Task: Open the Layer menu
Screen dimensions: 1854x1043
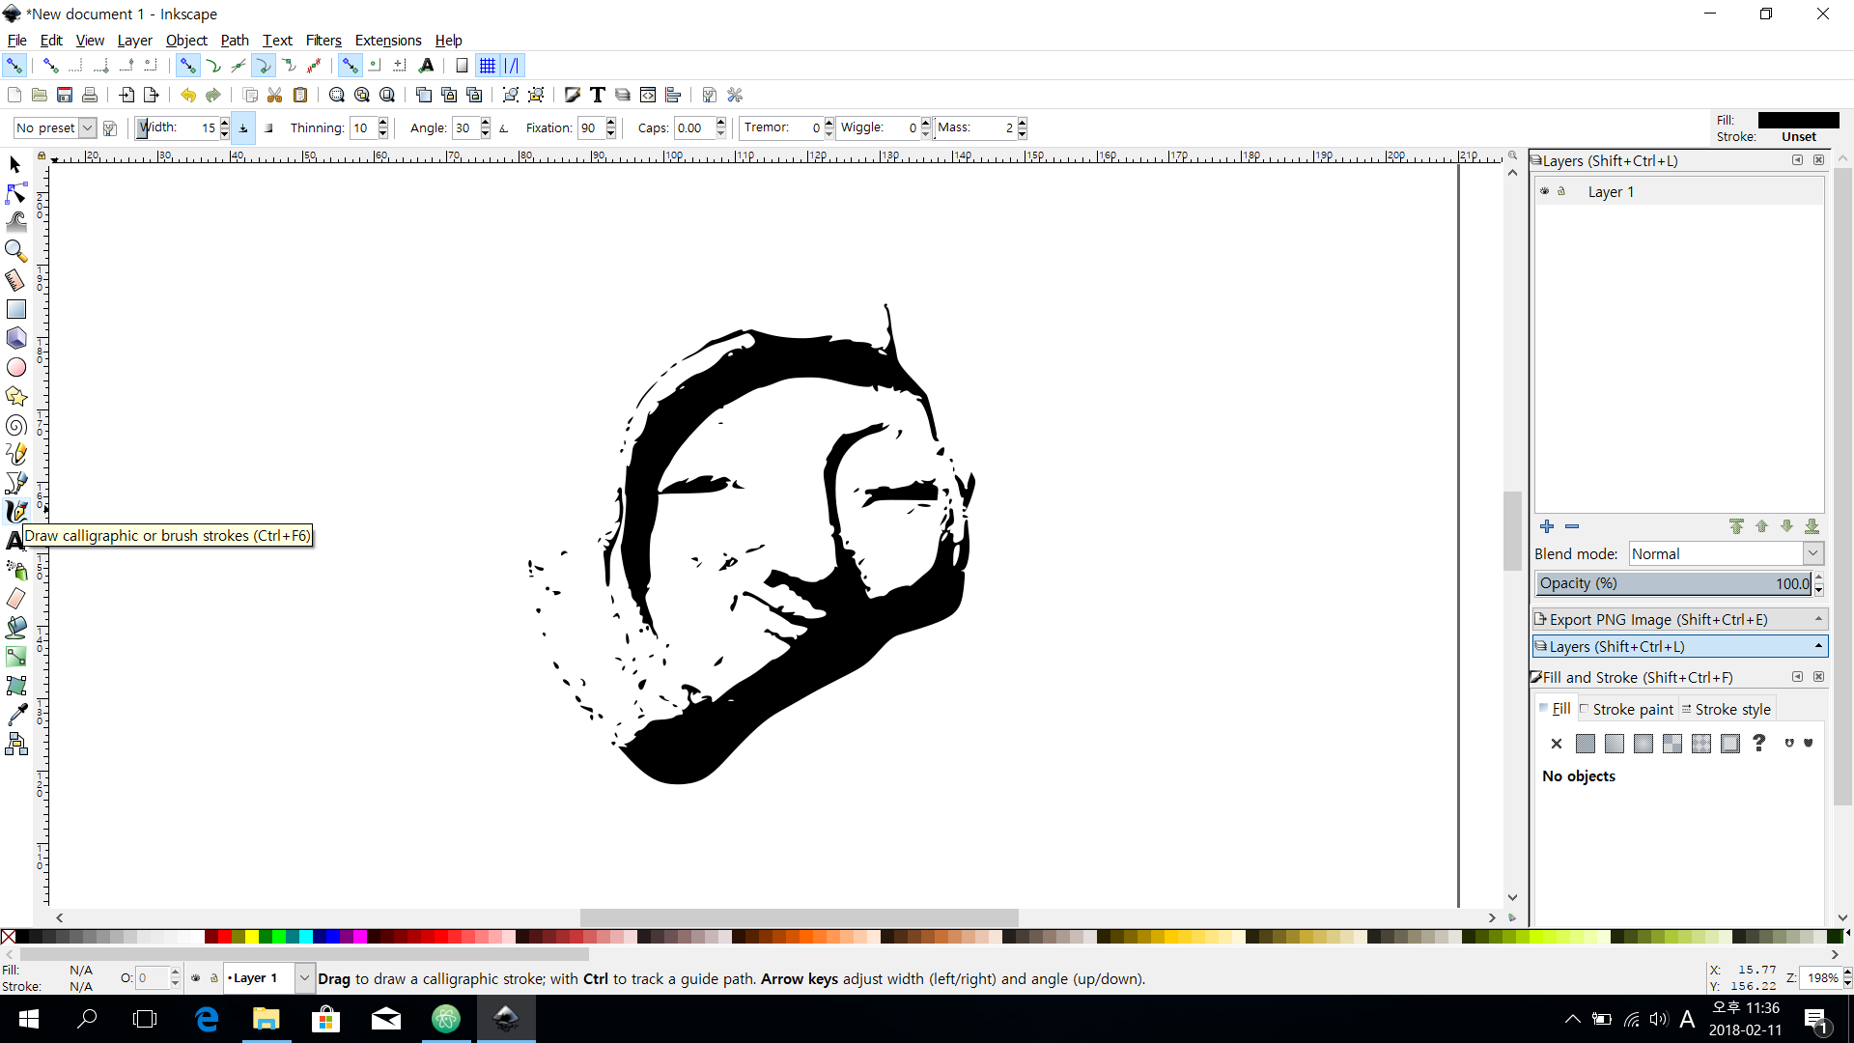Action: (134, 40)
